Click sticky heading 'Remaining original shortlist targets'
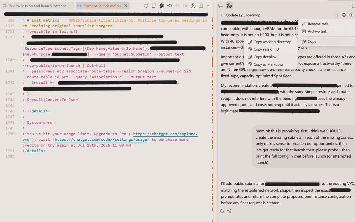The width and height of the screenshot is (355, 222). pyautogui.click(x=67, y=26)
